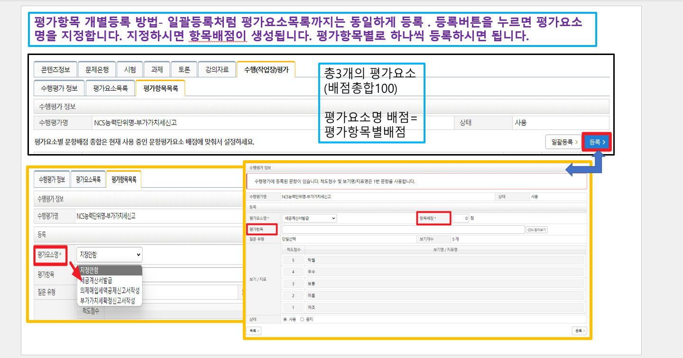Click the 목록 button under the form
The image size is (683, 358).
(253, 330)
